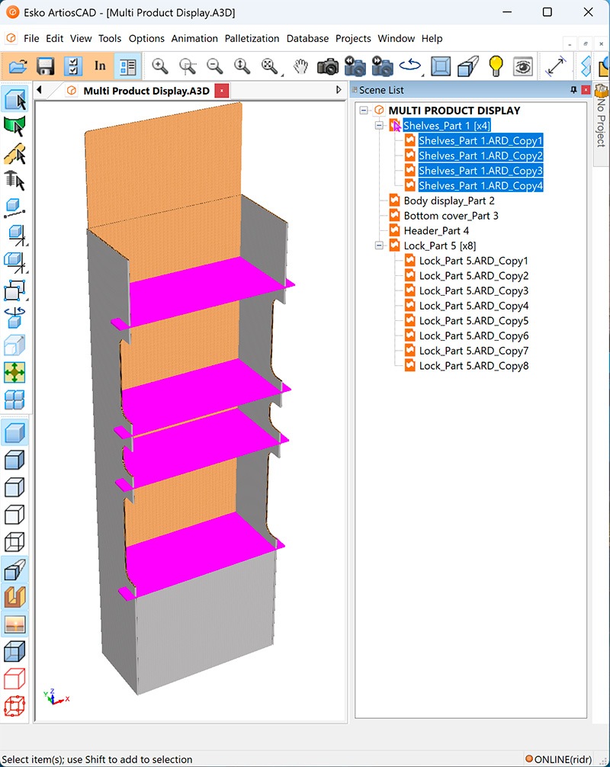Switch to Multi Product Display.A3D tab
The height and width of the screenshot is (767, 610).
145,90
